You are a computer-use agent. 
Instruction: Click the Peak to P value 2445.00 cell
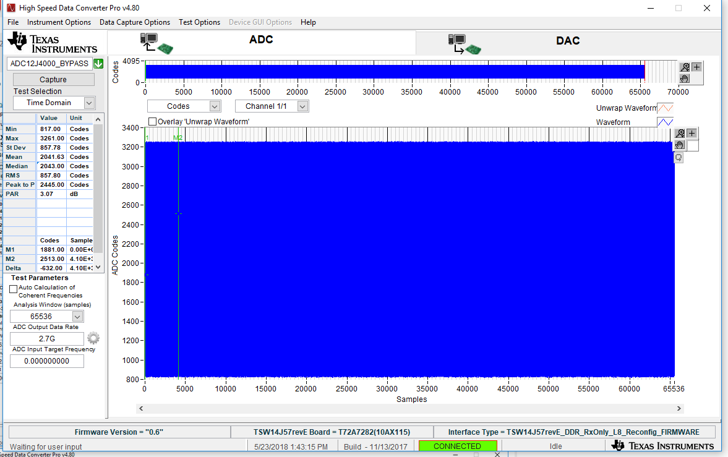click(51, 185)
